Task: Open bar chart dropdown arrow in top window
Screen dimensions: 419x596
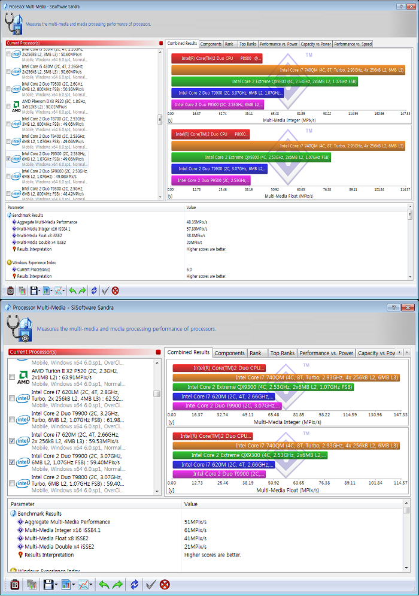Action: coord(51,291)
